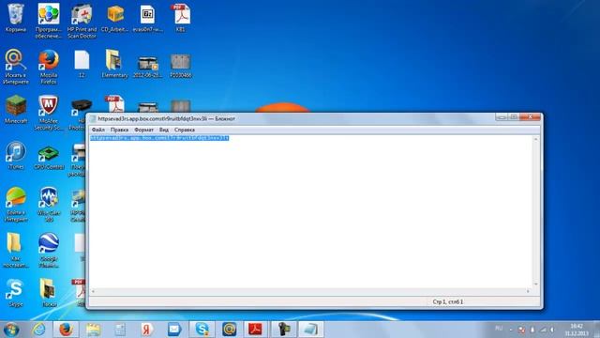Launch Internet Explorer from the taskbar
This screenshot has width=600, height=338.
tap(39, 330)
